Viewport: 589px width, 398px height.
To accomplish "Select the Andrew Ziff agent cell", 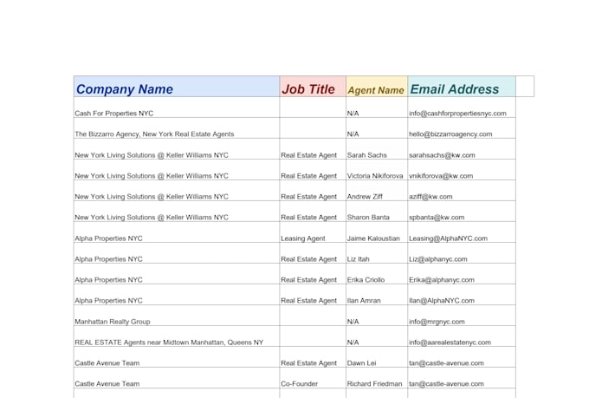I will coord(377,191).
